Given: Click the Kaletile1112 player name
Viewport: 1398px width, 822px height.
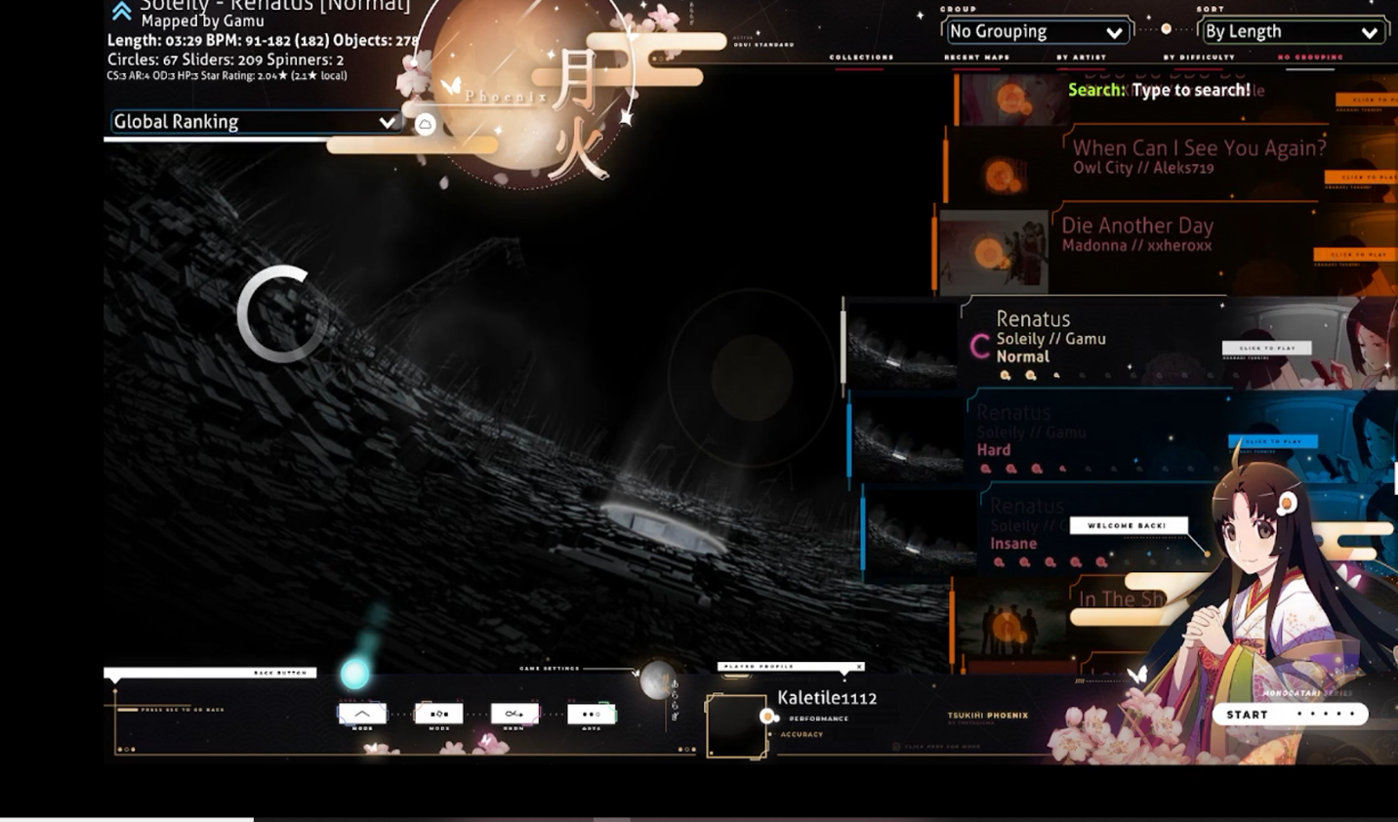Looking at the screenshot, I should (827, 698).
